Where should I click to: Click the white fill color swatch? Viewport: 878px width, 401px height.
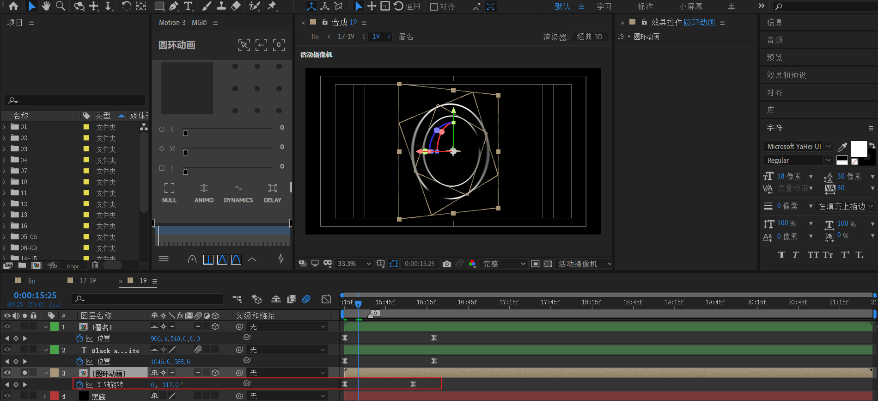click(x=859, y=149)
